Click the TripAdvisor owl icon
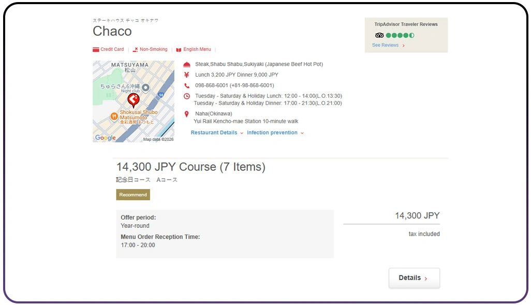This screenshot has height=305, width=531. pos(379,35)
